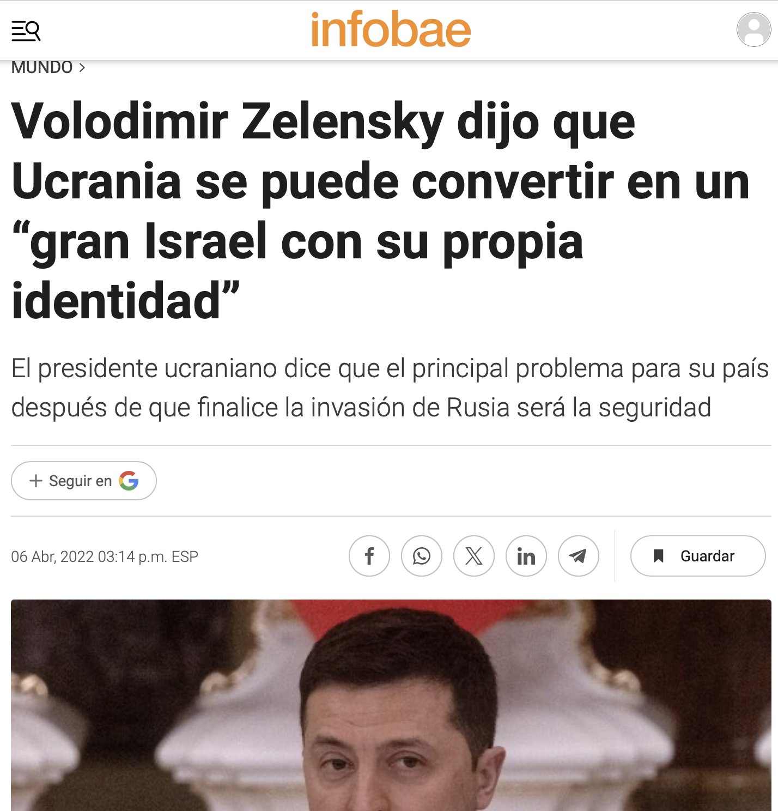The image size is (778, 811).
Task: Click the 'Seguir en' follow button text
Action: (x=80, y=481)
